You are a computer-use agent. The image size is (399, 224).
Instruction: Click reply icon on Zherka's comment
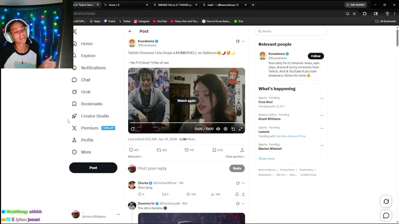click(140, 194)
